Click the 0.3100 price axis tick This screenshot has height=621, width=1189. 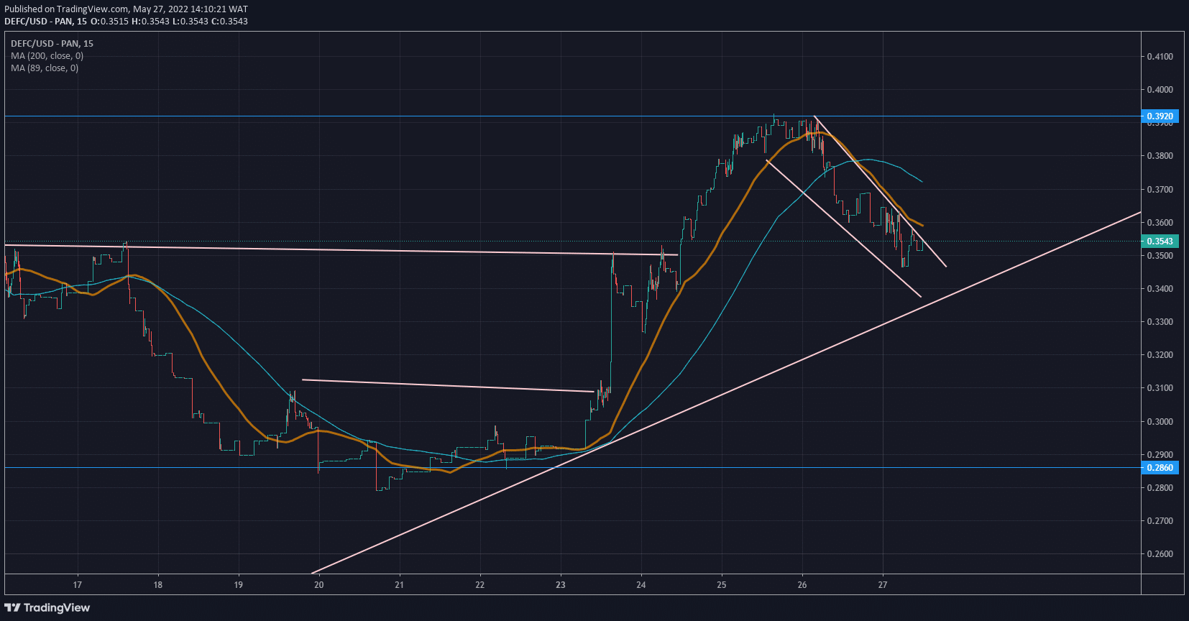click(x=1160, y=388)
